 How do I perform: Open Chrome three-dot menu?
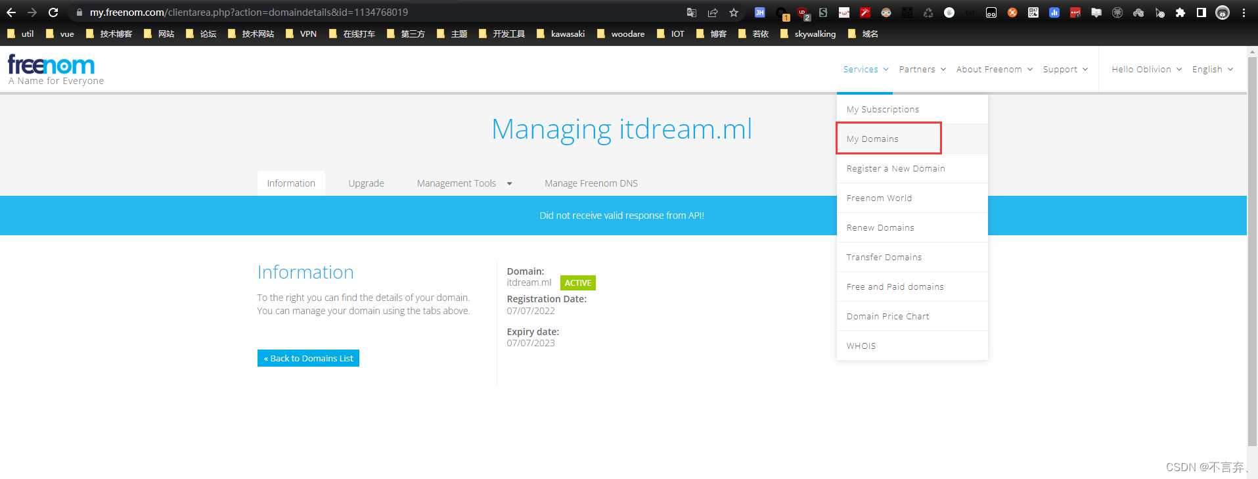pos(1244,12)
